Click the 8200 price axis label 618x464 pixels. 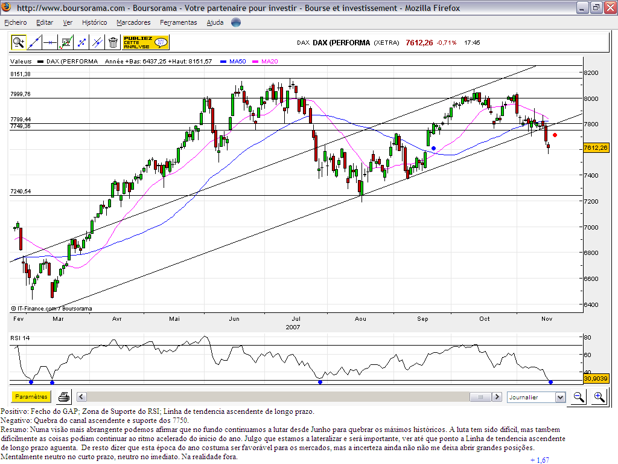tap(591, 72)
